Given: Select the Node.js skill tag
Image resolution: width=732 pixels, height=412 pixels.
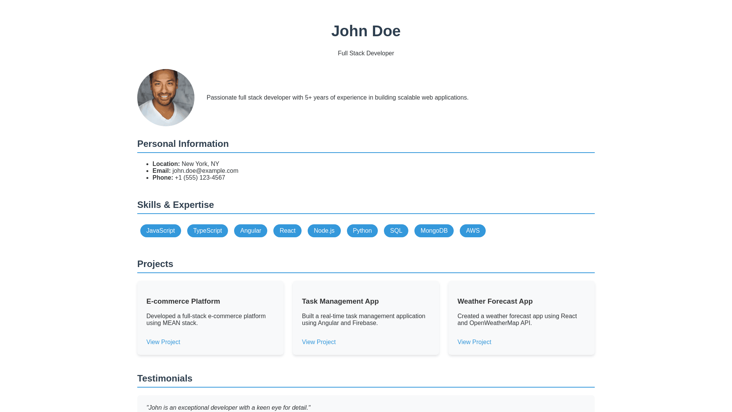Looking at the screenshot, I should 324,231.
